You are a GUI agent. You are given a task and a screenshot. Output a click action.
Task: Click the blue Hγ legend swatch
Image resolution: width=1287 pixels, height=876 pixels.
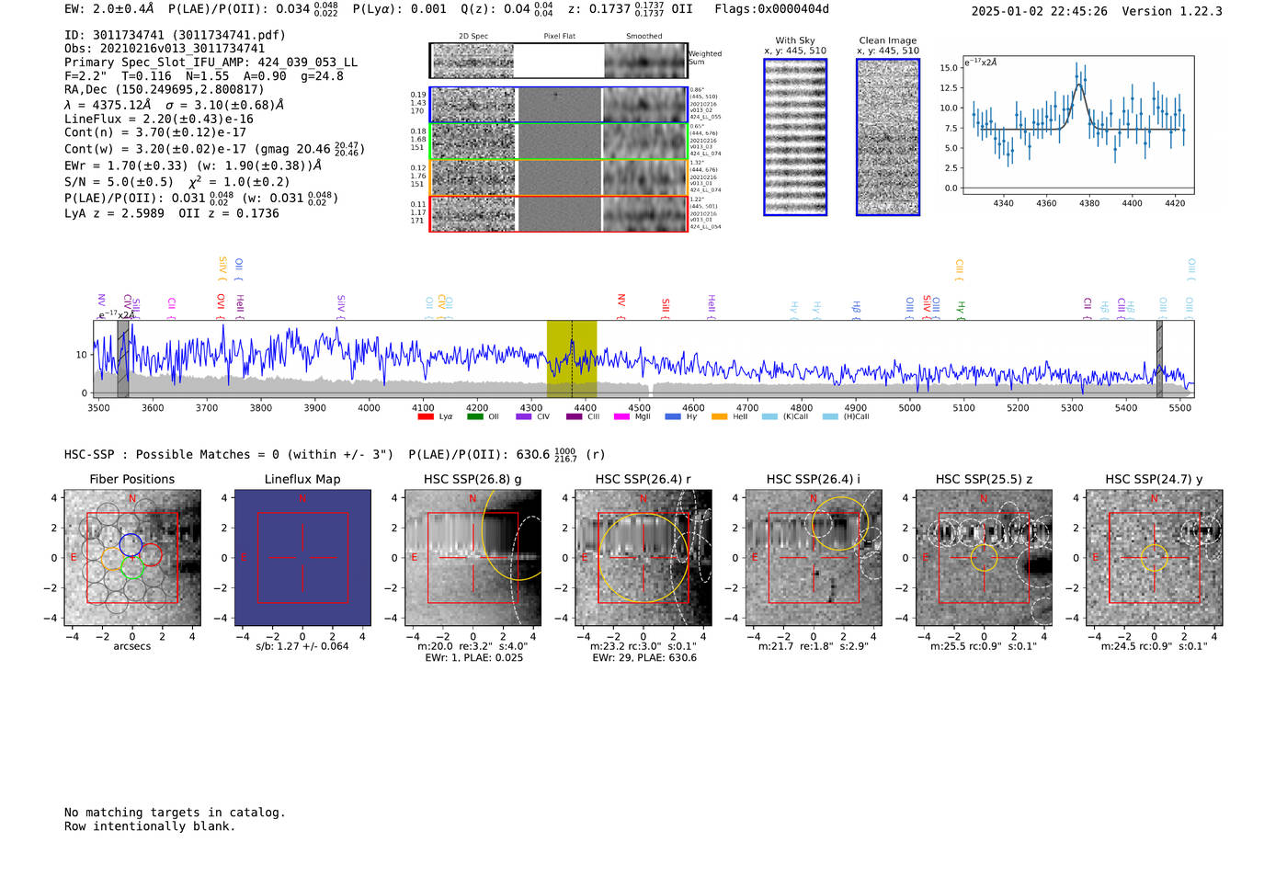coord(673,416)
